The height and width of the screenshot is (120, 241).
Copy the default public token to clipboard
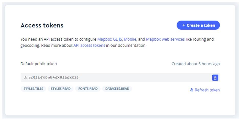215,78
